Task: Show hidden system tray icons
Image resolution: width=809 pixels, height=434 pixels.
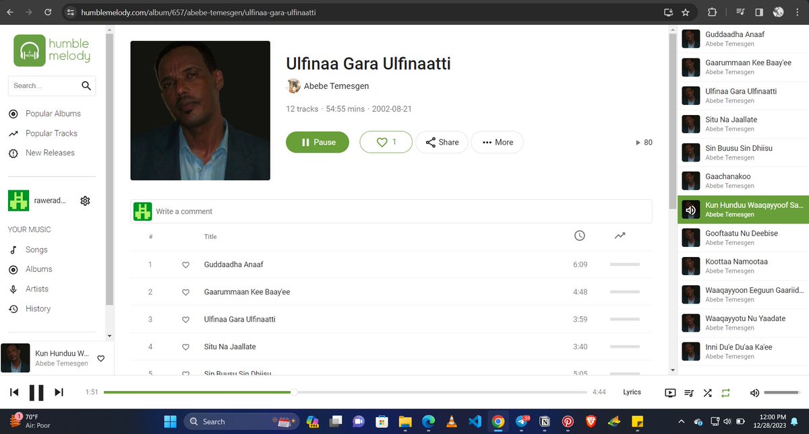Action: point(681,422)
